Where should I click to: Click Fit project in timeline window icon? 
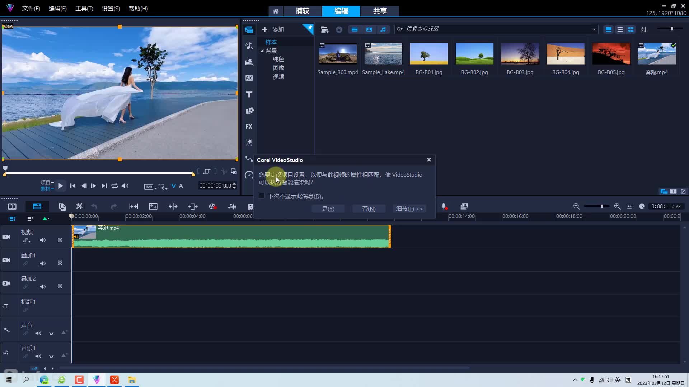pos(629,206)
